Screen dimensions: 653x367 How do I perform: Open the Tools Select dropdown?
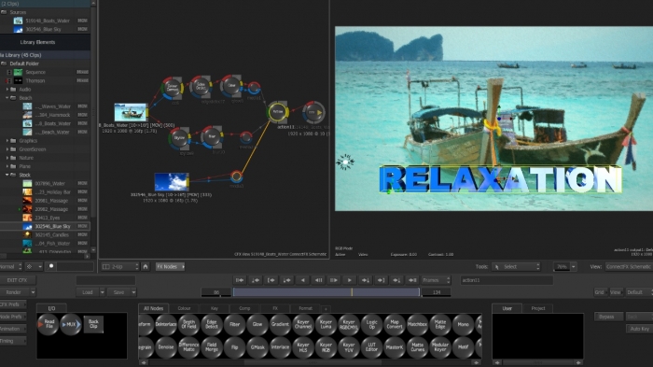point(516,266)
